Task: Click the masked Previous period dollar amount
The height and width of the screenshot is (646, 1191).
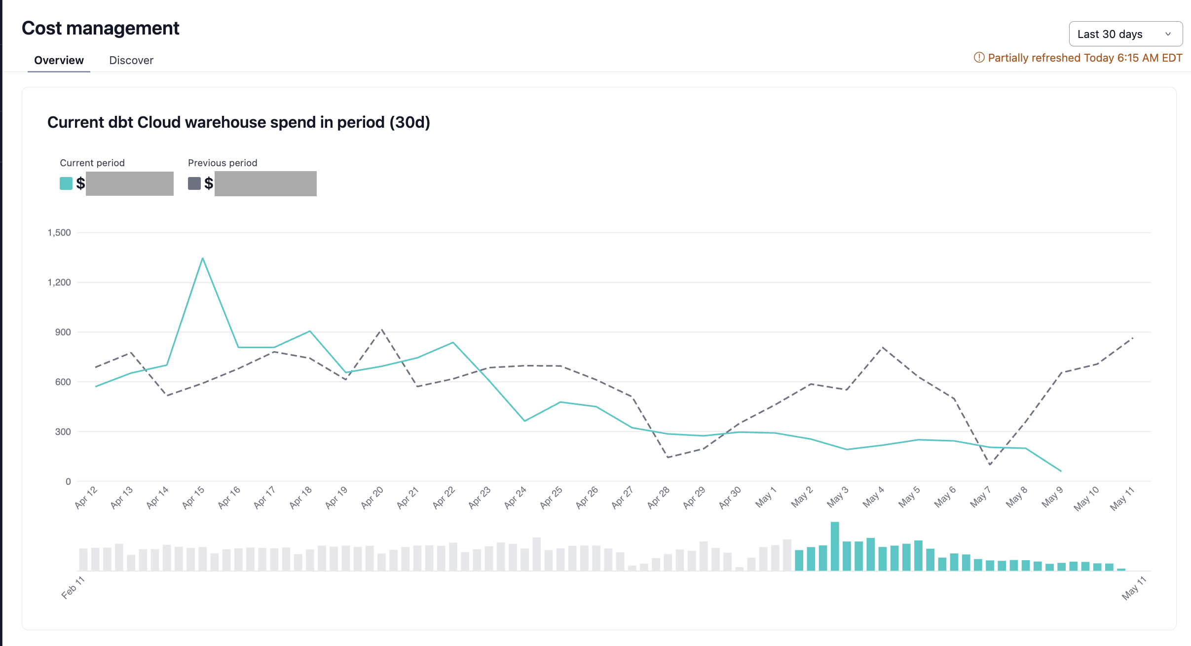Action: tap(265, 183)
